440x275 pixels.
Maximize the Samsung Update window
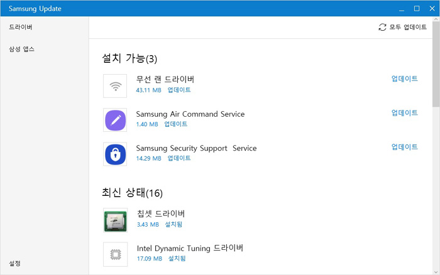pos(417,9)
